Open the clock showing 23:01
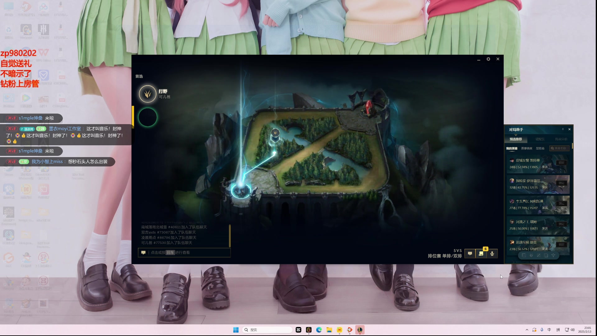 (585, 330)
